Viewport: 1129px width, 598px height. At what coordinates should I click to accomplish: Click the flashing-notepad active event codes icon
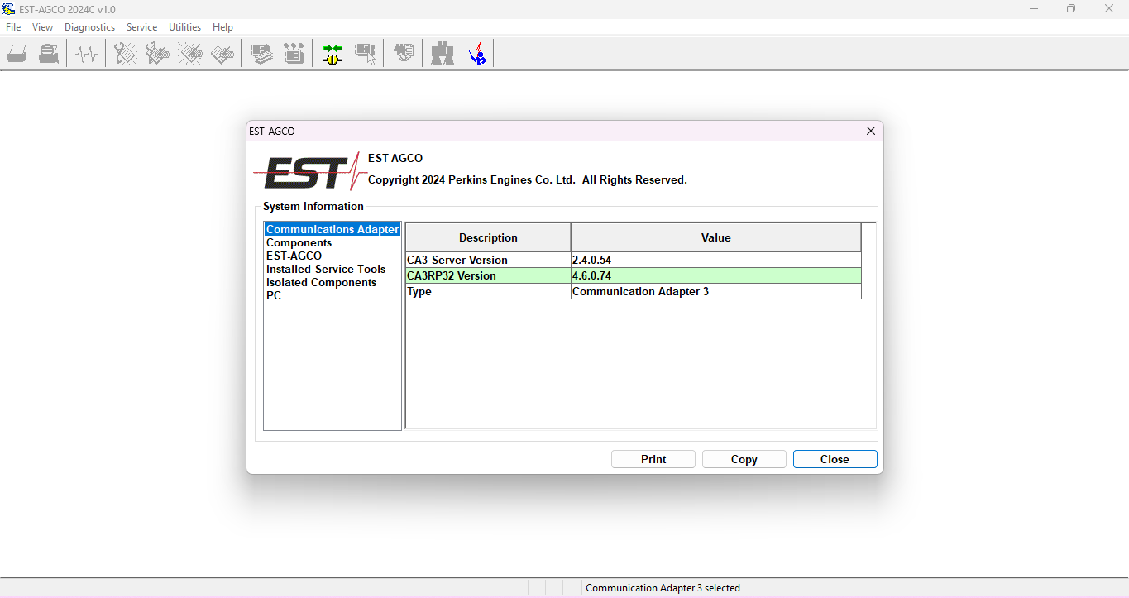[x=190, y=54]
